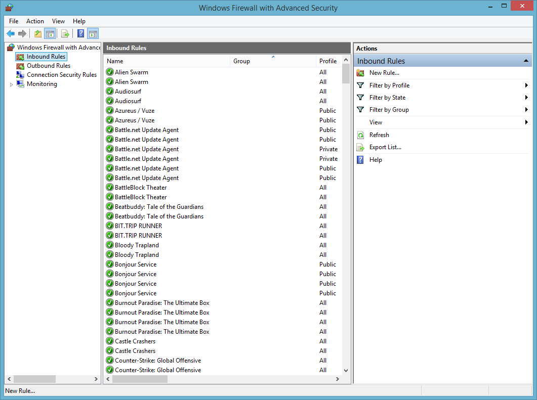Click the Filter by State funnel icon

(360, 98)
